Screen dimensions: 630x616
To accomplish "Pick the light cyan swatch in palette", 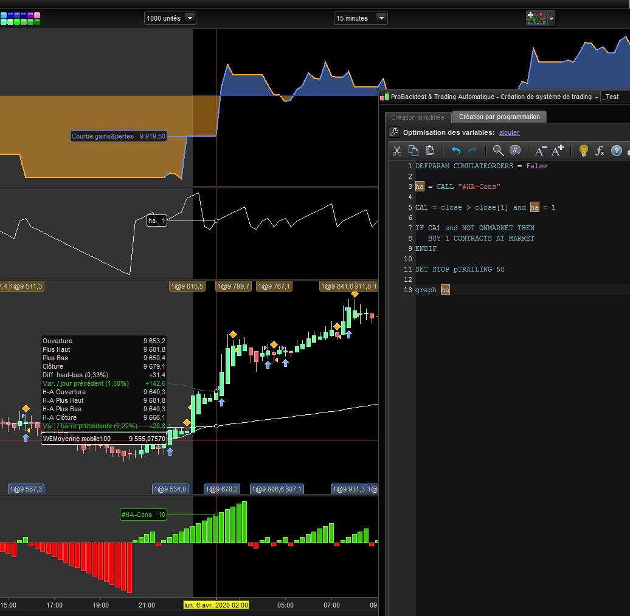I will pyautogui.click(x=3, y=15).
